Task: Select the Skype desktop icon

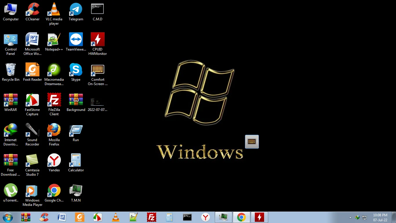Action: pos(76,70)
